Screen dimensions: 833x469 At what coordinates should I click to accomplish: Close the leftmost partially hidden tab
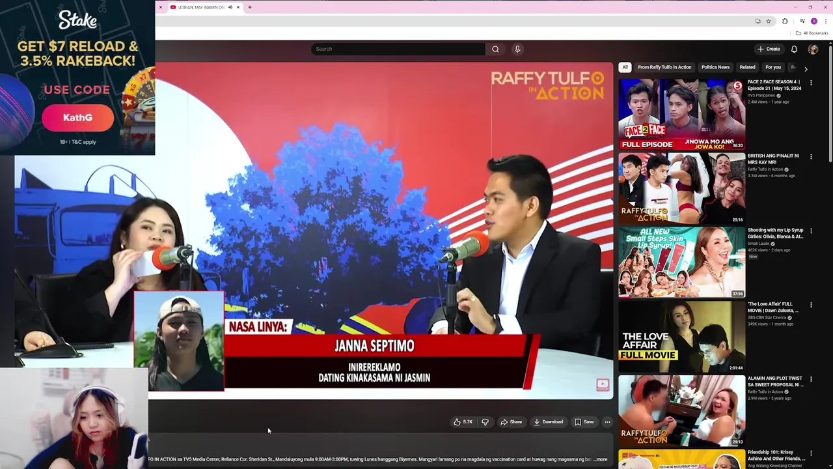tap(161, 7)
